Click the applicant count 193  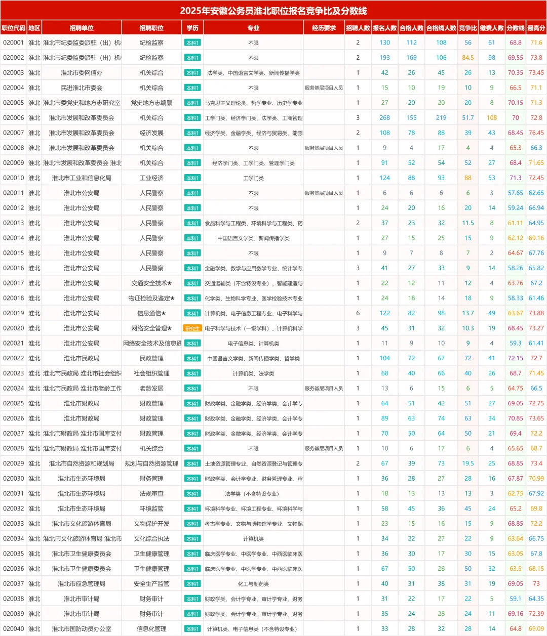click(x=384, y=58)
